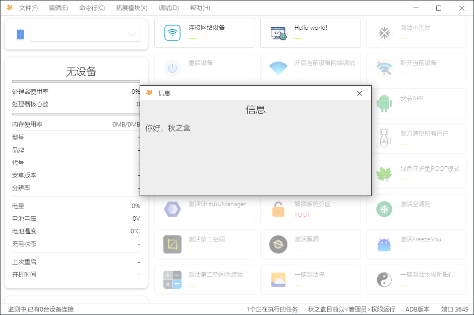Click the 安装APK Android robot icon

pyautogui.click(x=384, y=103)
